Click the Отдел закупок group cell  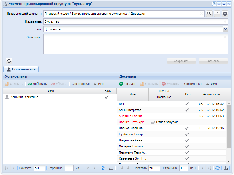click(164, 122)
